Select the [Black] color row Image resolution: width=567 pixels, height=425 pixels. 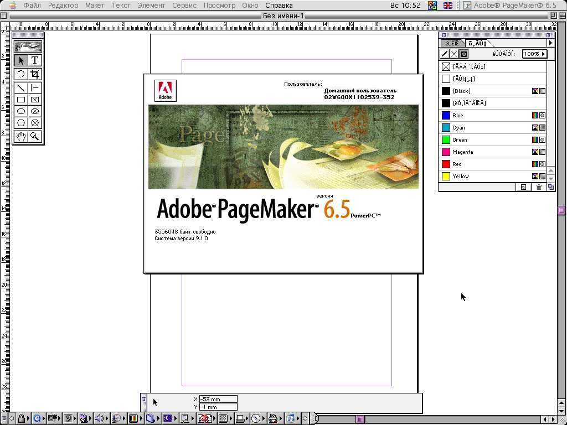pos(493,91)
